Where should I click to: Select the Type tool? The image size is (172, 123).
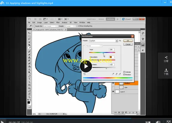tap(30, 79)
